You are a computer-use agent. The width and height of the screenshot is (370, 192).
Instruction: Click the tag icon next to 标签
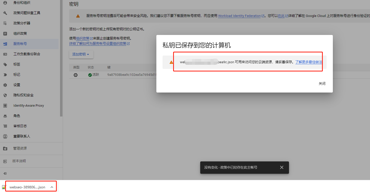(x=5, y=65)
